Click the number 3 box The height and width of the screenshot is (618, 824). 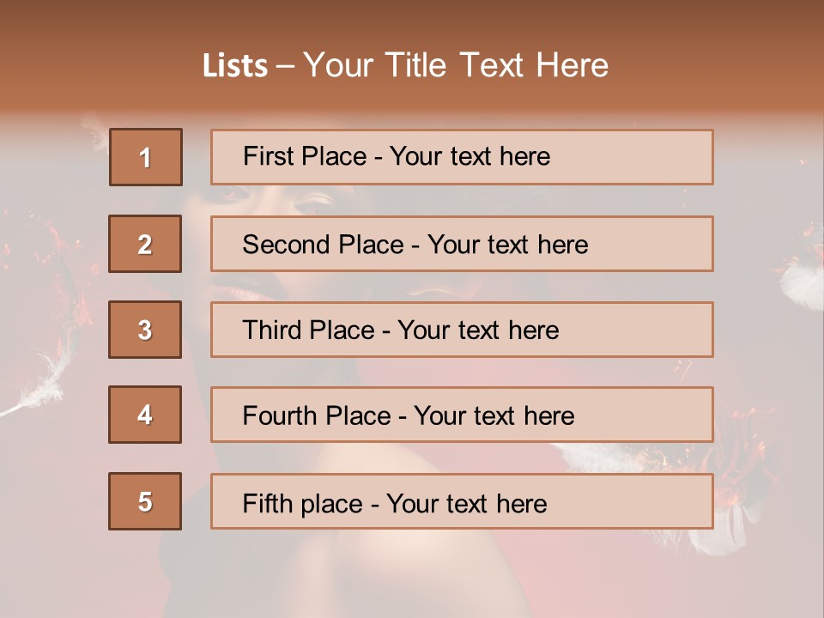click(145, 330)
